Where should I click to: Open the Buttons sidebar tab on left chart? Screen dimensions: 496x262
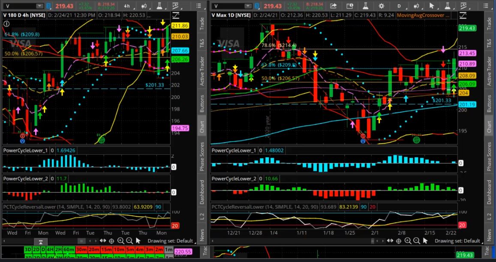point(202,104)
